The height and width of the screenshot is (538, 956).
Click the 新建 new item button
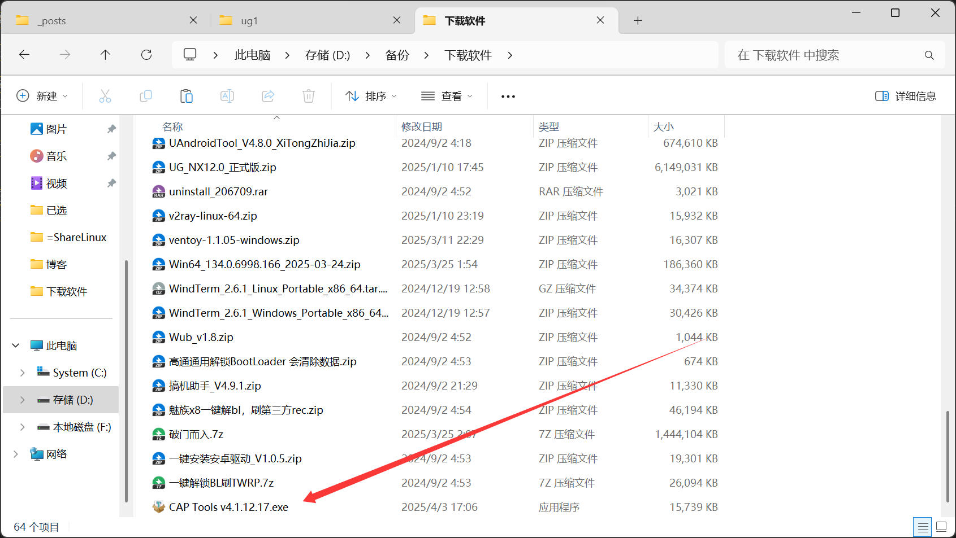pyautogui.click(x=42, y=96)
